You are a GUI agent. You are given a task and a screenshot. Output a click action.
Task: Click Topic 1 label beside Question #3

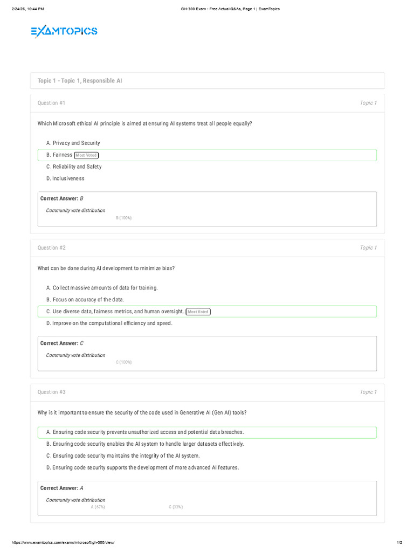click(368, 392)
